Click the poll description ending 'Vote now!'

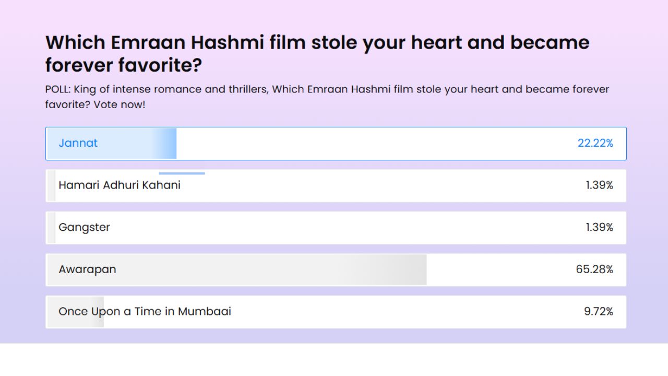pyautogui.click(x=327, y=97)
